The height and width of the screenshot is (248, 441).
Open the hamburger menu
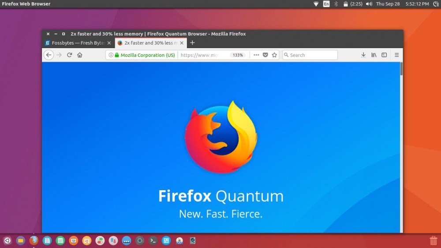coord(396,55)
